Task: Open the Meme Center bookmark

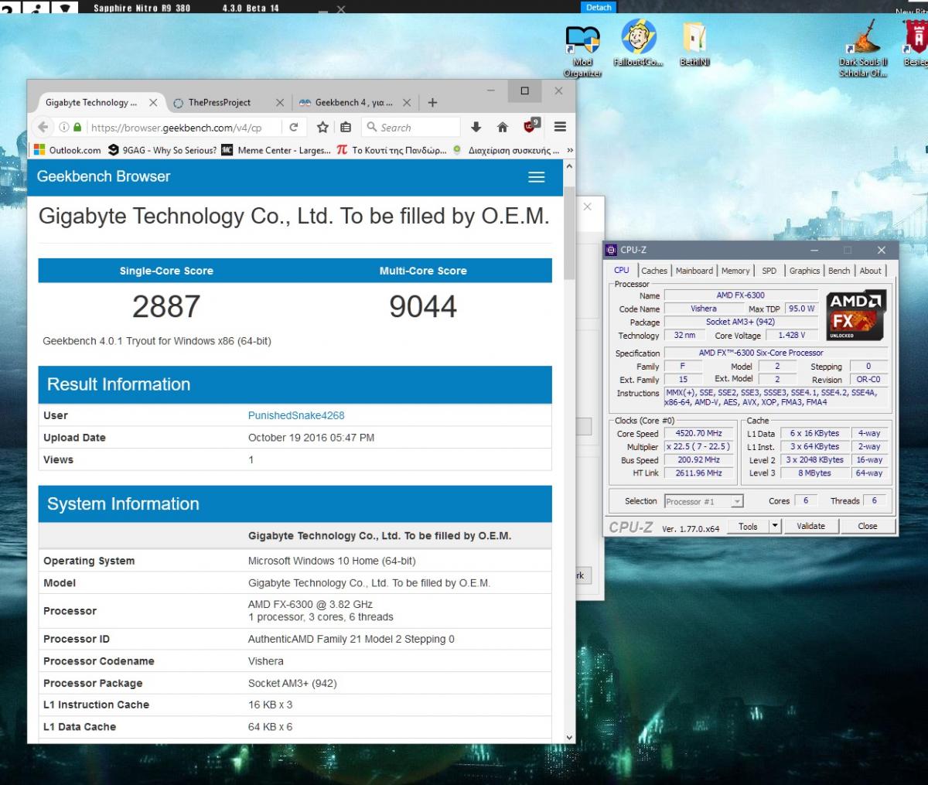Action: pyautogui.click(x=276, y=150)
